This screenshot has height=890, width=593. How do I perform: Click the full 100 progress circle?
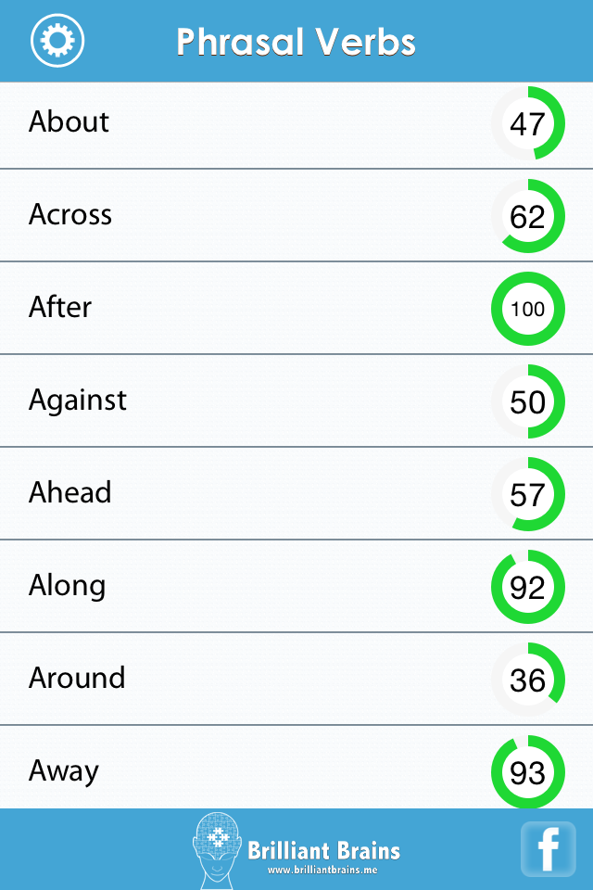[x=527, y=309]
